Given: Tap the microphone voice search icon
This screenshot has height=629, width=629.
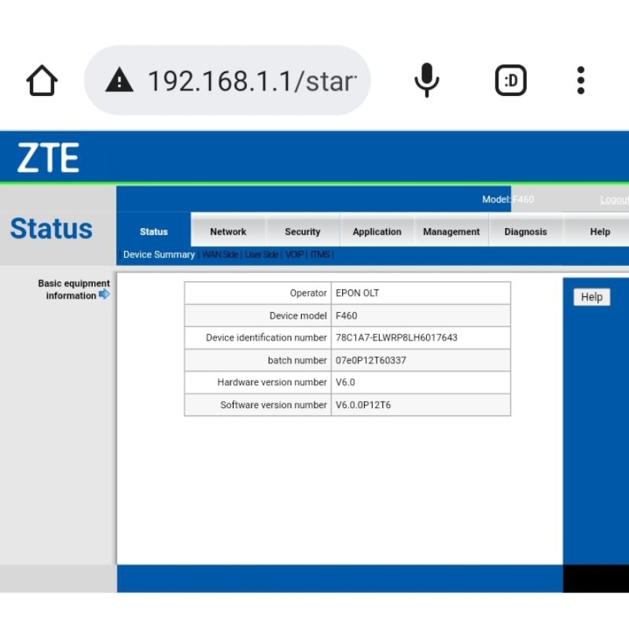Looking at the screenshot, I should click(x=427, y=80).
